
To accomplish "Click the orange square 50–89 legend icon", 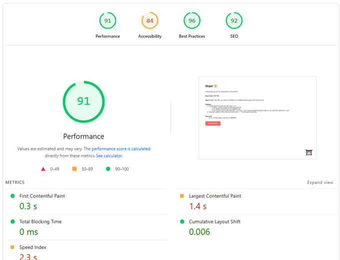I will (74, 169).
